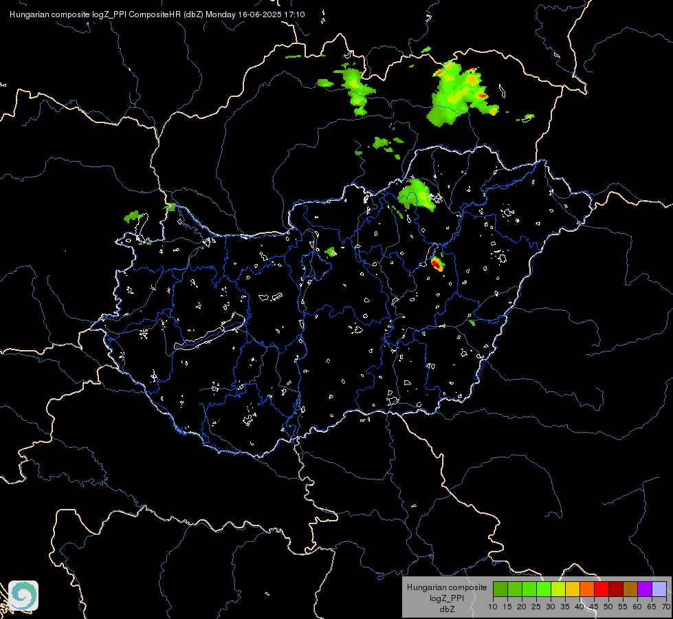The width and height of the screenshot is (673, 619).
Task: Click the 40–45 dBZ orange legend swatch
Action: (587, 589)
